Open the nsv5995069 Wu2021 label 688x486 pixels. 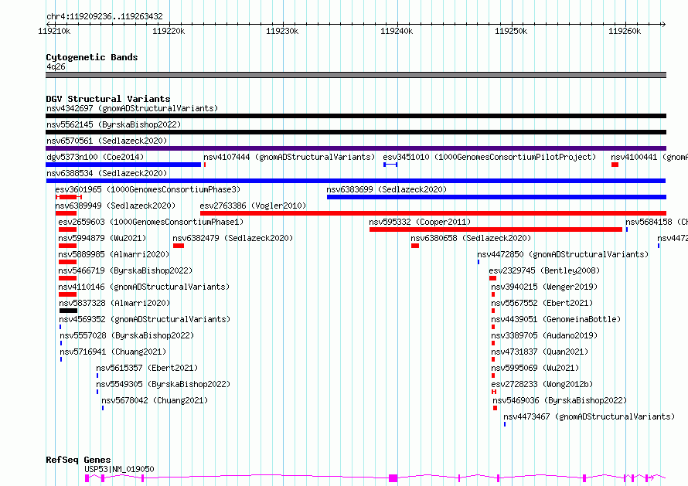[x=535, y=368]
